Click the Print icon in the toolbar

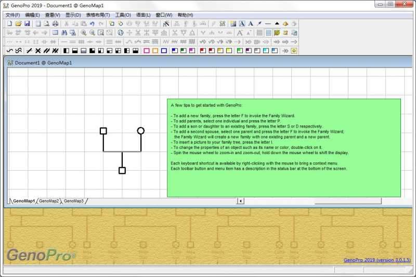click(x=55, y=23)
